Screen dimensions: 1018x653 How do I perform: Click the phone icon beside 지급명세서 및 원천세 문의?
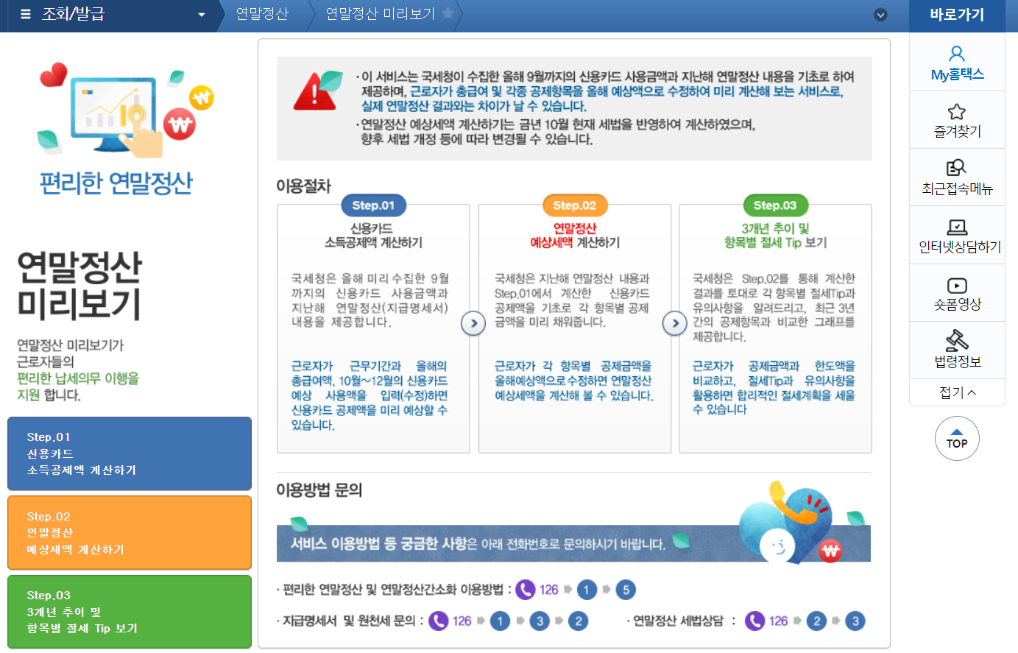438,621
